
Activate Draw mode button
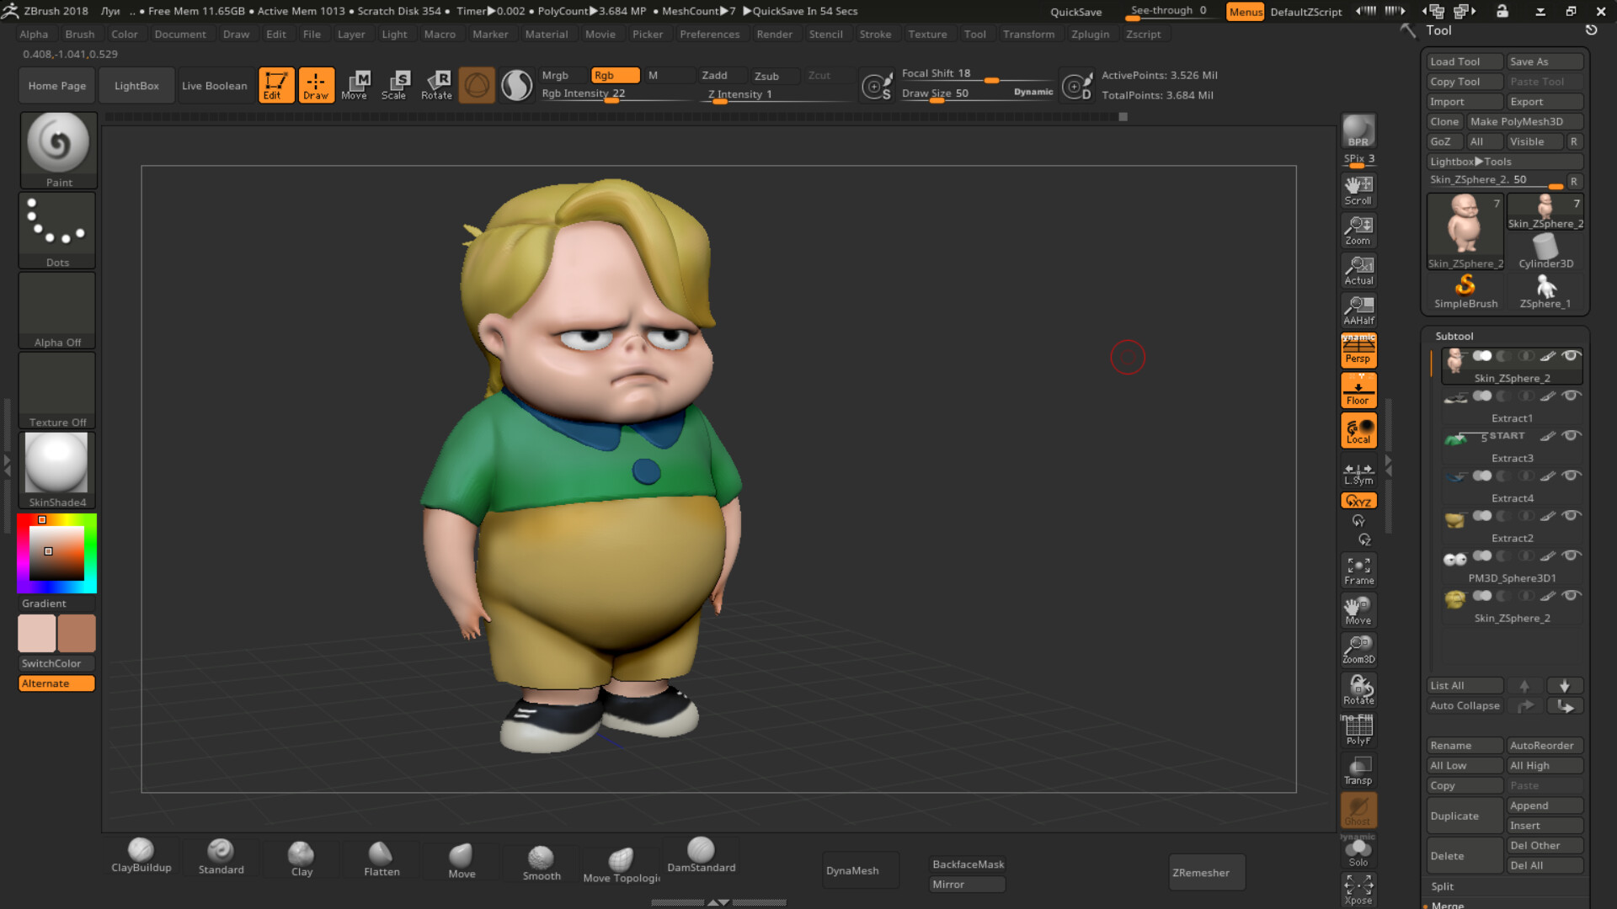(x=316, y=85)
